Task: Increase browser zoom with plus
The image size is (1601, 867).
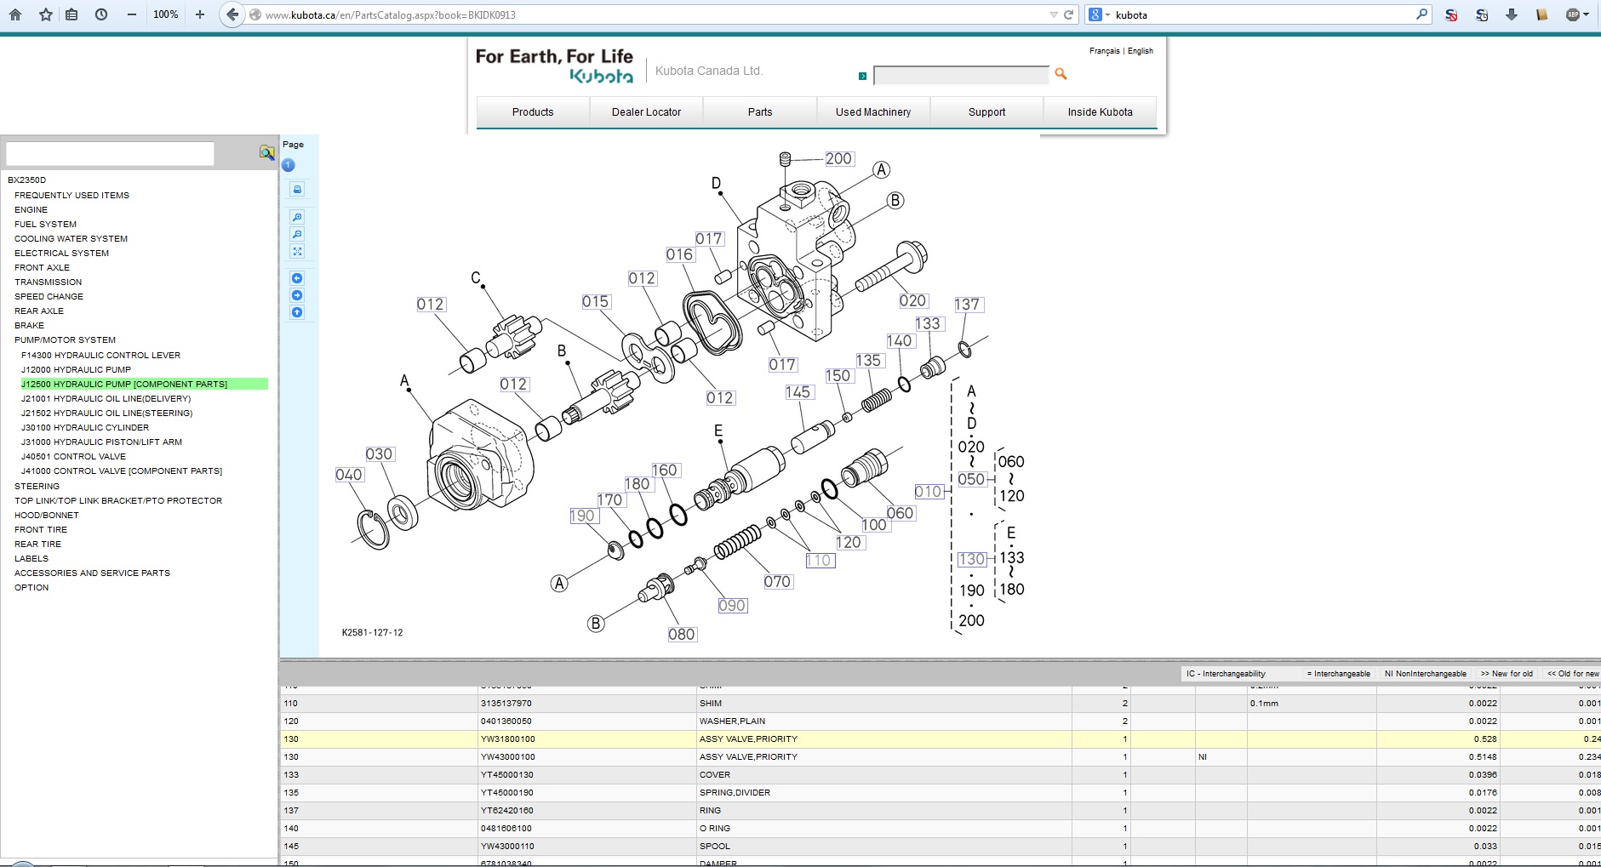Action: coord(200,14)
